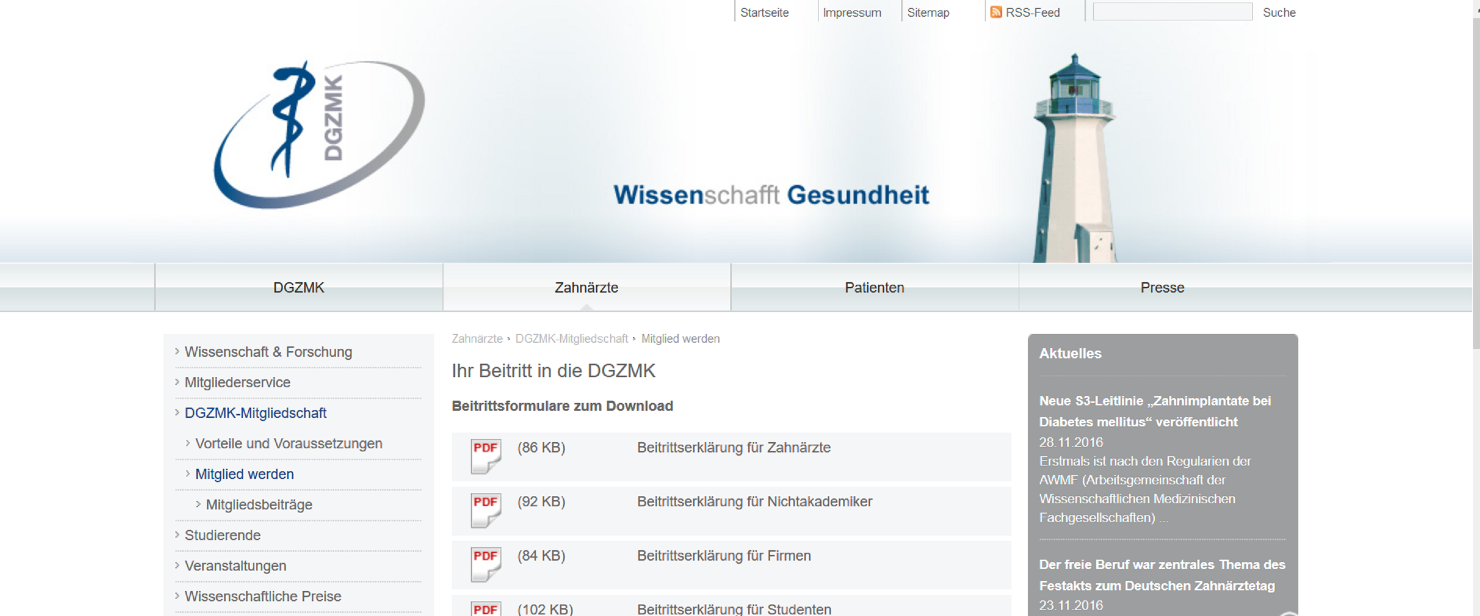Open Veranstaltungen in the sidebar
The width and height of the screenshot is (1480, 616).
pyautogui.click(x=235, y=565)
